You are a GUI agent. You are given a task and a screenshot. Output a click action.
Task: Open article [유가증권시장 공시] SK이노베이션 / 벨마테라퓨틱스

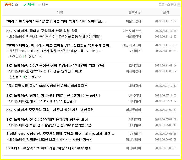pyautogui.click(x=47, y=86)
